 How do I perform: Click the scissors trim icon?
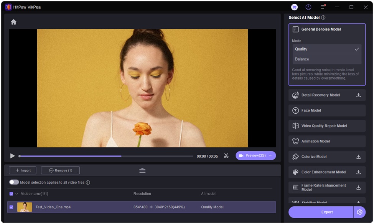226,156
